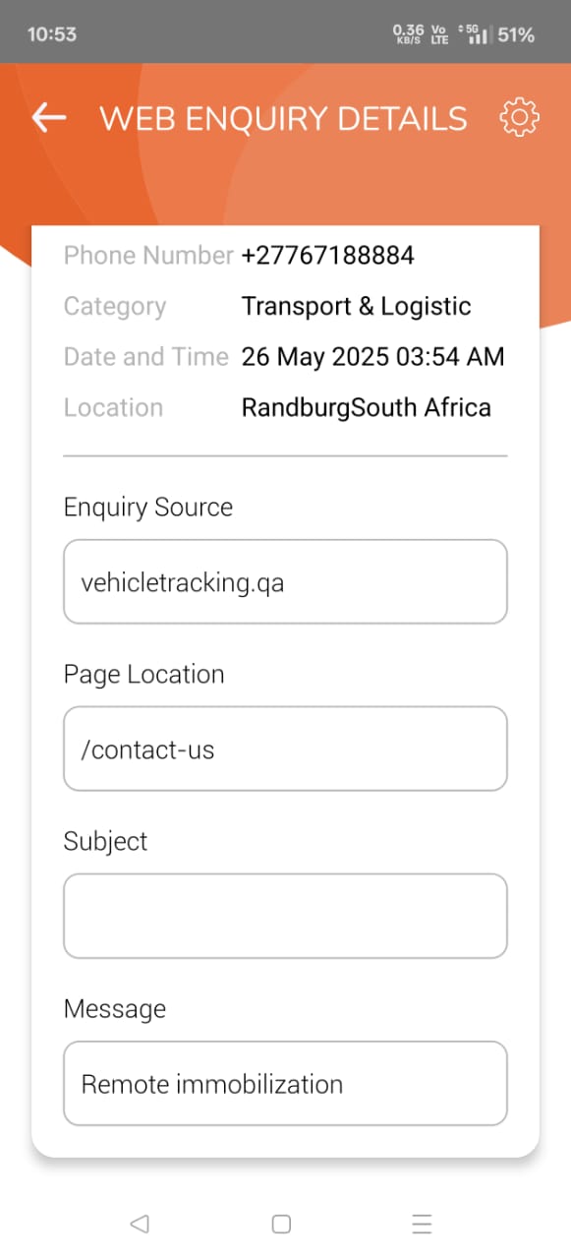Tap the RandburgSouth Africa location value
This screenshot has height=1259, width=571.
coord(367,408)
